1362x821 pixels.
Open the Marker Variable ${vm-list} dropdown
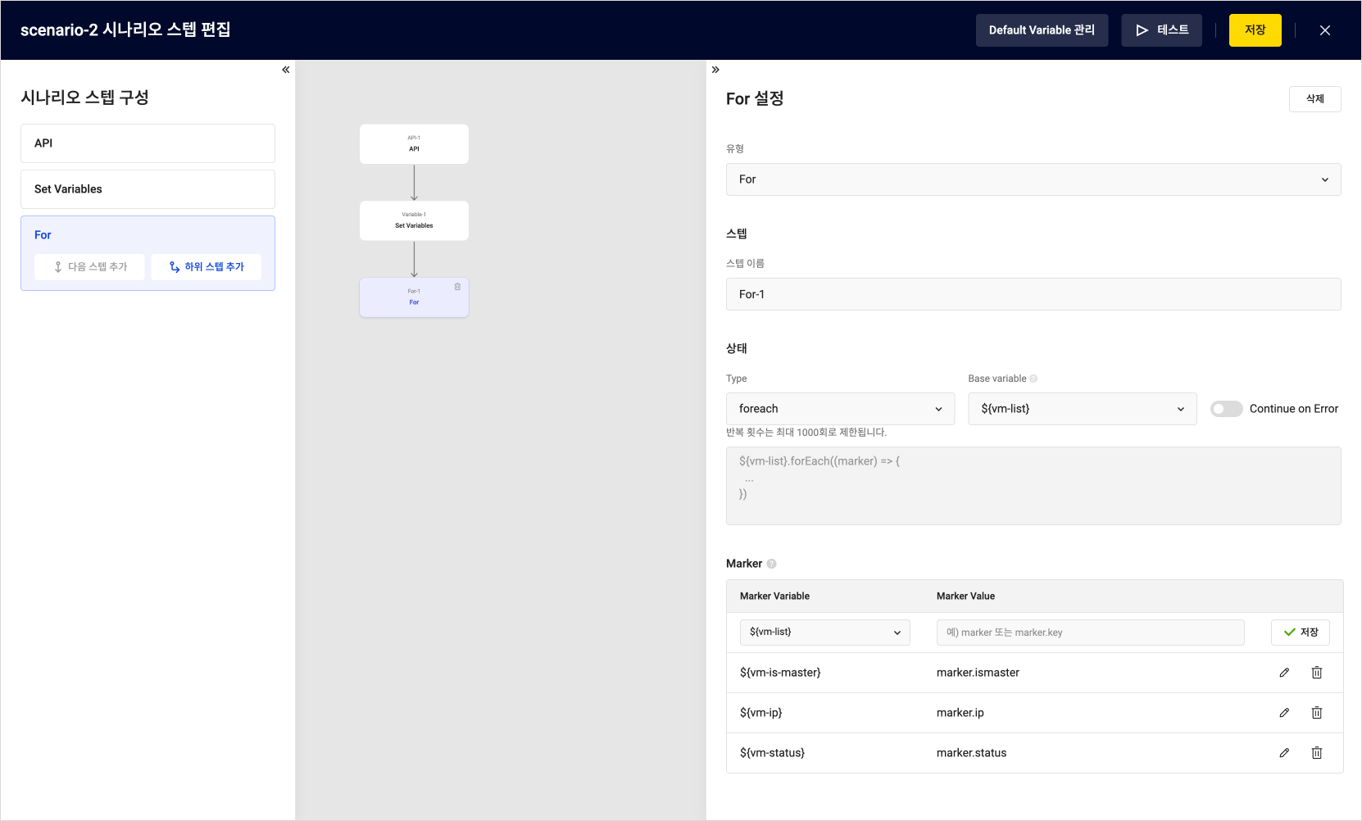point(825,633)
